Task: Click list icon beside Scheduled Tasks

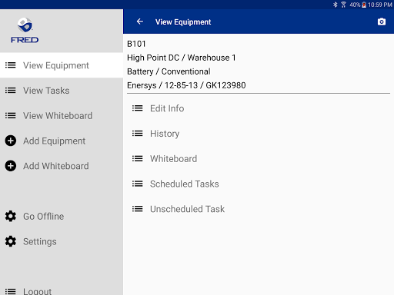Action: 138,184
